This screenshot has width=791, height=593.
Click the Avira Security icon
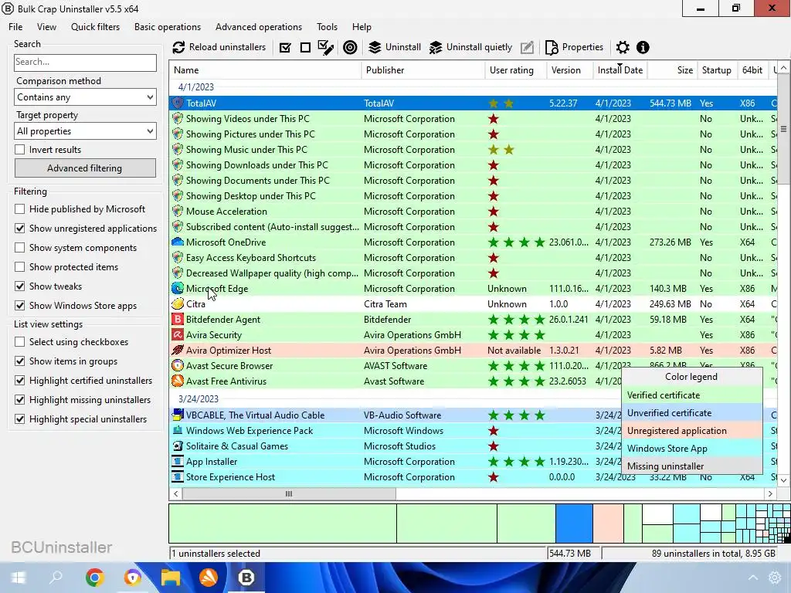click(178, 335)
